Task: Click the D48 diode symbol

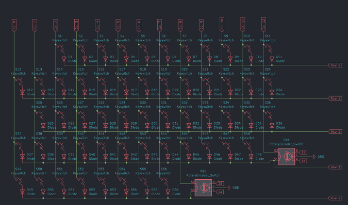Action: pyautogui.click(x=251, y=157)
